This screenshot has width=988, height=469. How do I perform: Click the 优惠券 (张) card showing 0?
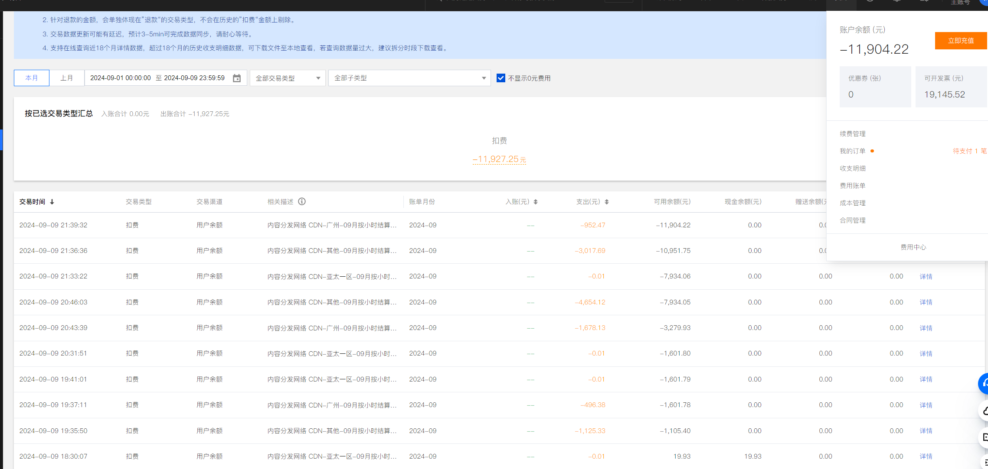875,87
